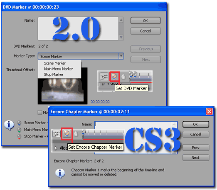Choose Main Menu Marker from dropdown list
The width and height of the screenshot is (217, 190).
(x=58, y=69)
